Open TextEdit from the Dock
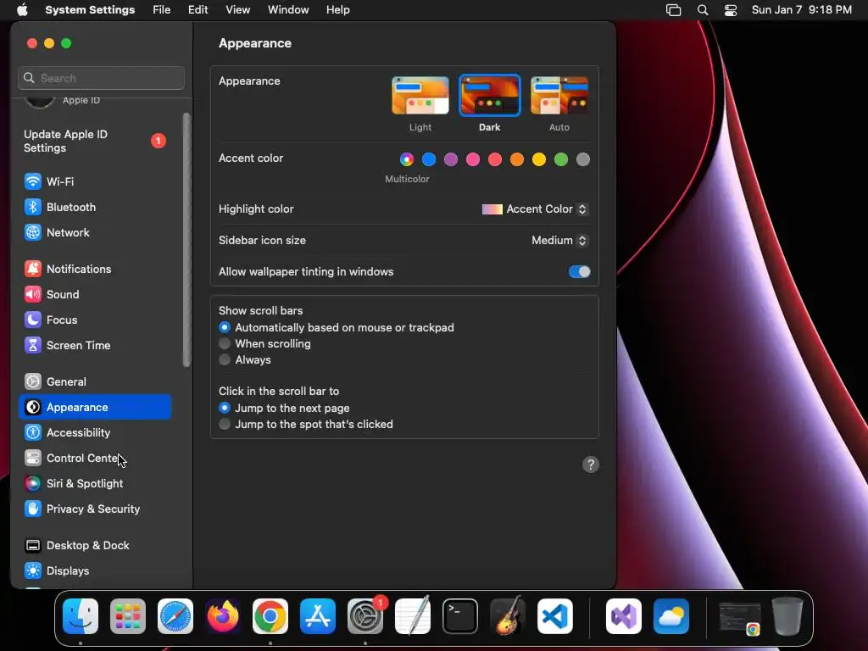Viewport: 868px width, 651px height. pos(413,616)
